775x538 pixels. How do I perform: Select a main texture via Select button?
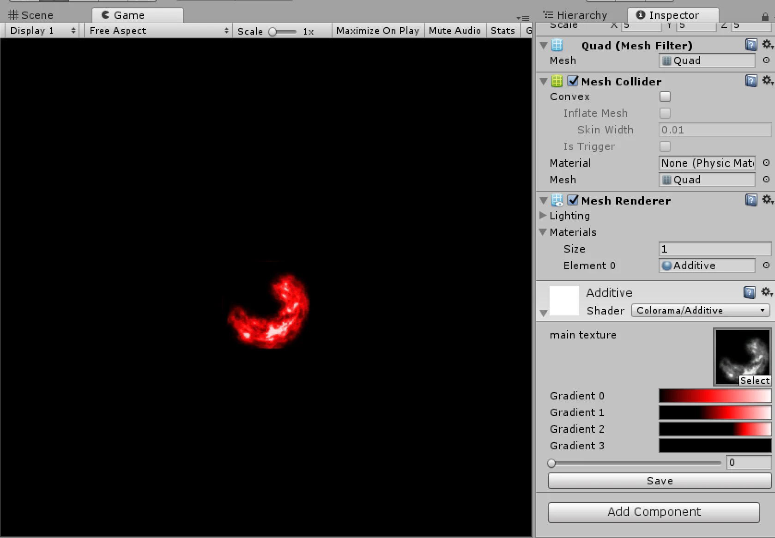pos(755,381)
